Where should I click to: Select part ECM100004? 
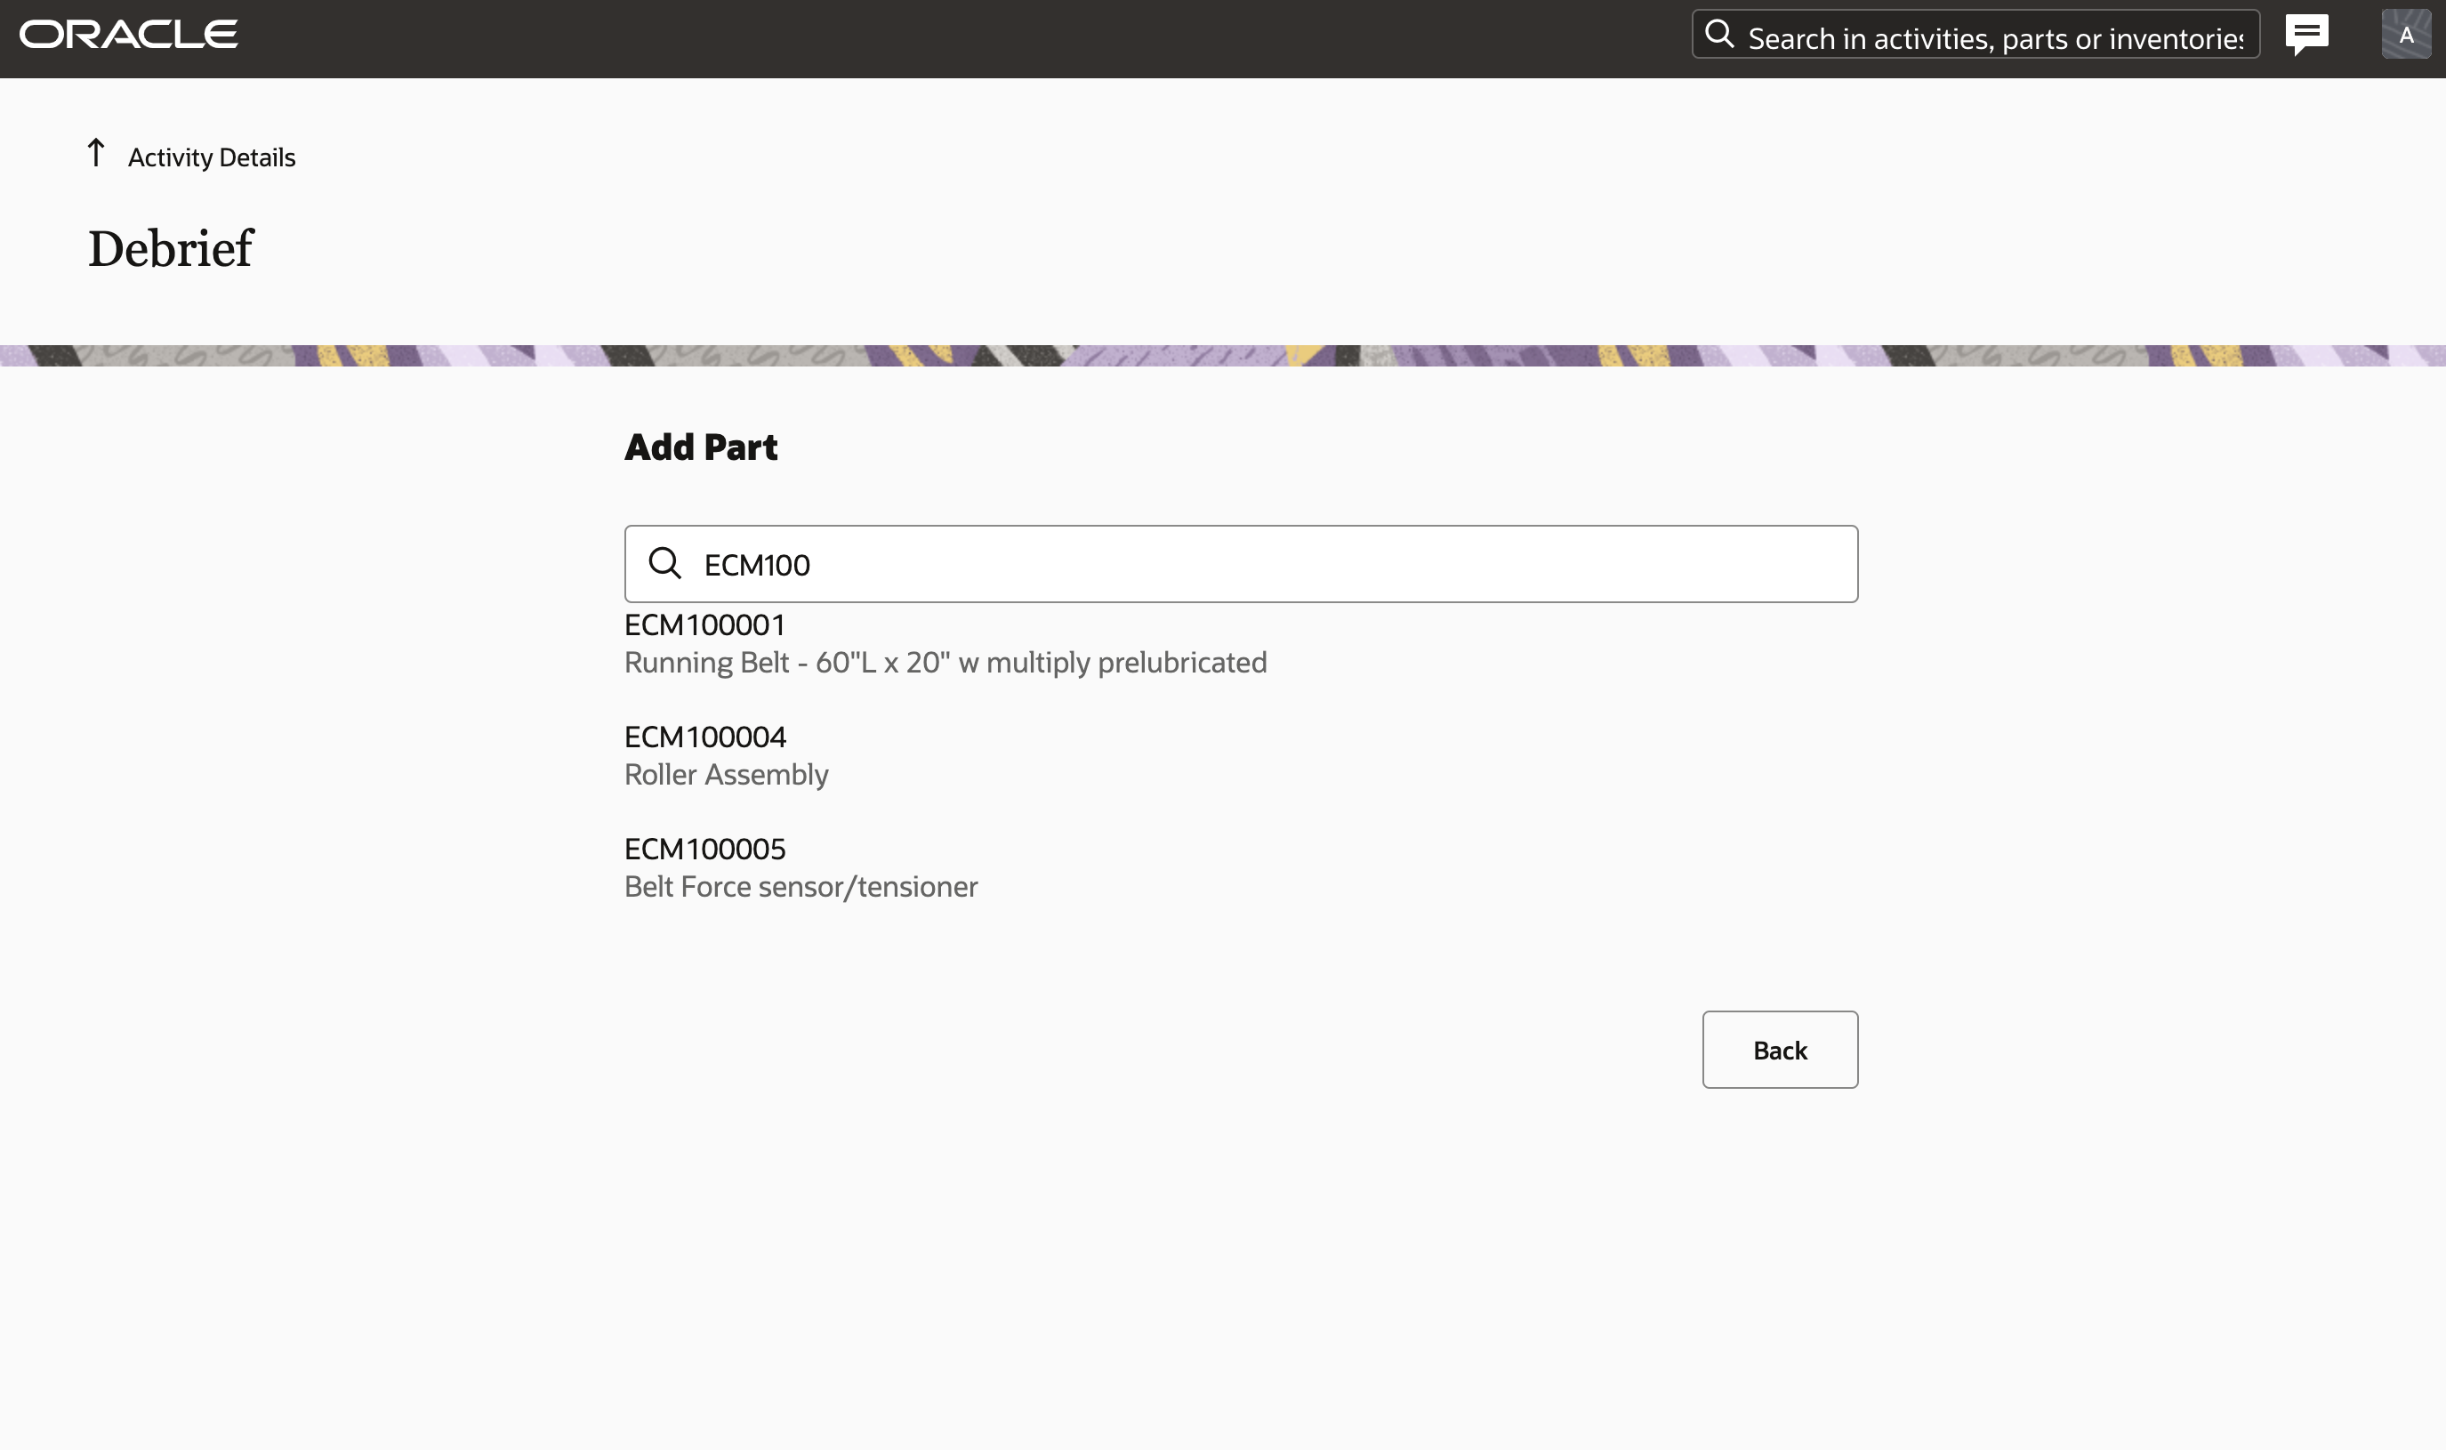pos(704,737)
